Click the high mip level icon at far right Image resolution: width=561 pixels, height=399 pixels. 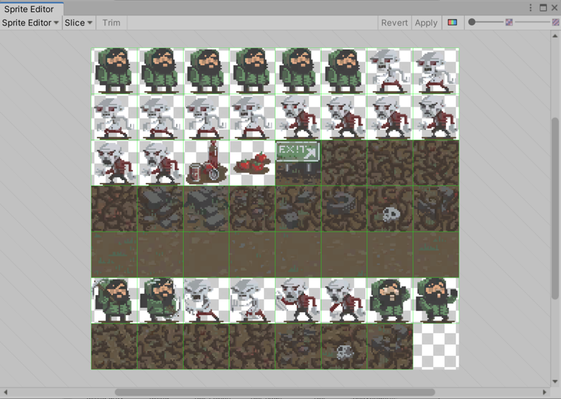pyautogui.click(x=555, y=23)
